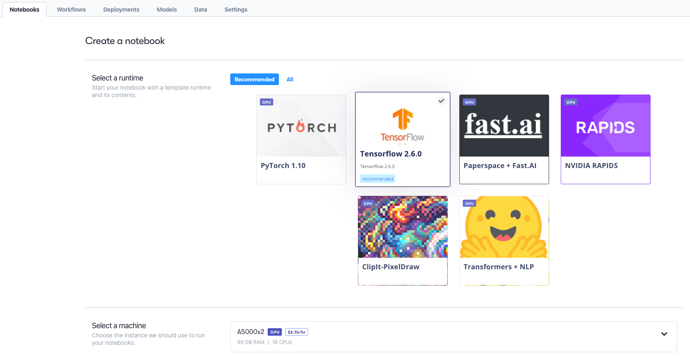Select the RAPIDS logo thumbnail
Screen dimensions: 690x356
(606, 126)
